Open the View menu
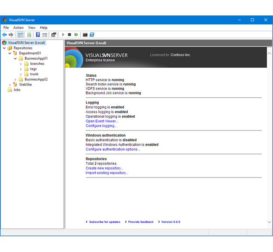The width and height of the screenshot is (273, 252). 32,28
